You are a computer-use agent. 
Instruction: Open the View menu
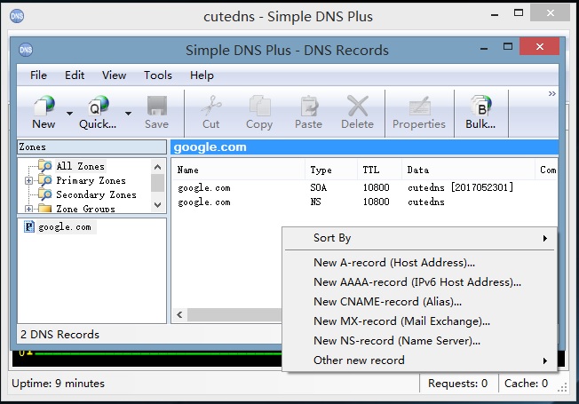[114, 75]
